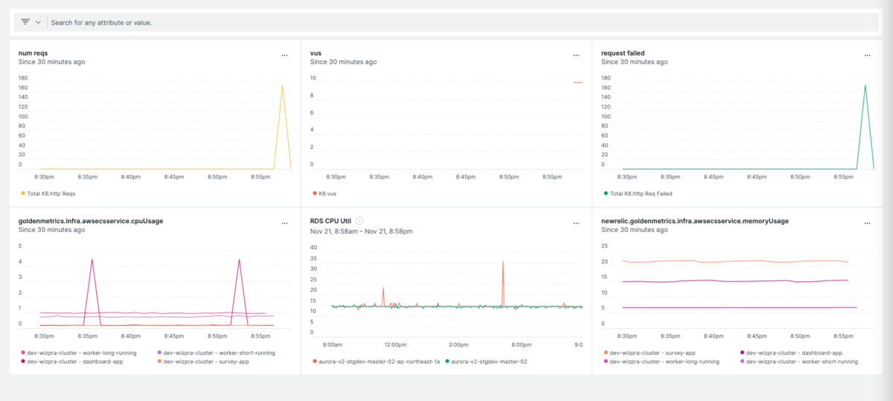
Task: Click the goldenmetrics.infra.awsecsservice.cpuUsage title
Action: click(91, 221)
